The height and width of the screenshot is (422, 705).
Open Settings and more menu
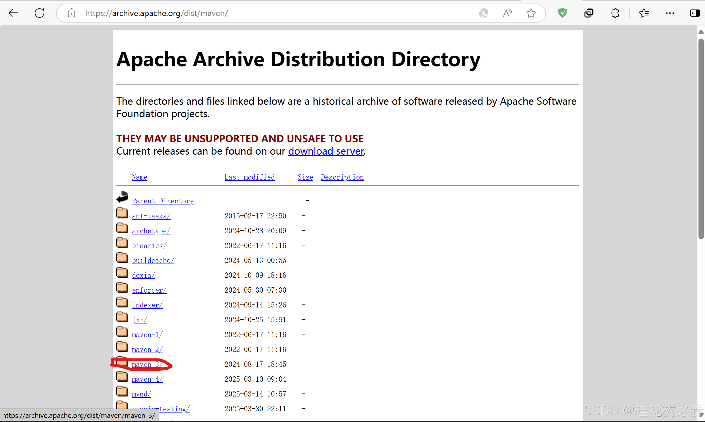670,13
